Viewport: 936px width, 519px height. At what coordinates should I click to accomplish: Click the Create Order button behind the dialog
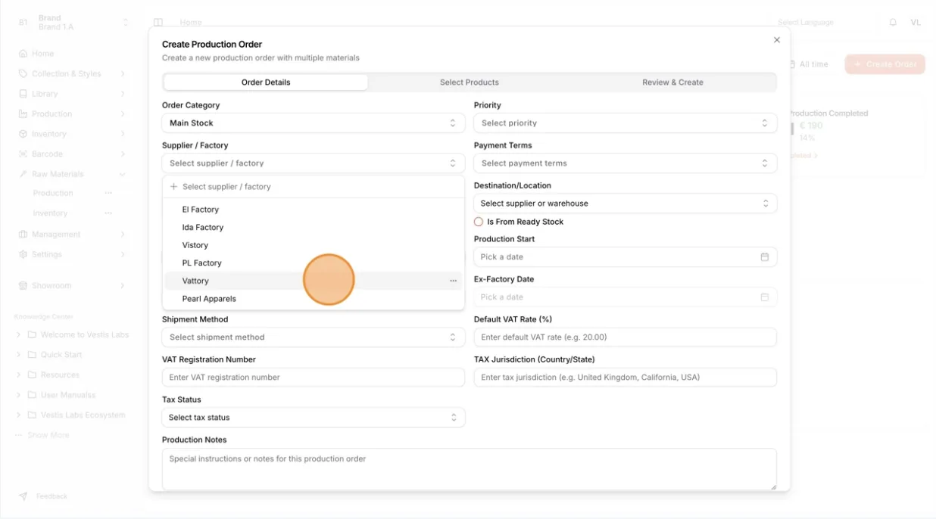click(x=885, y=64)
